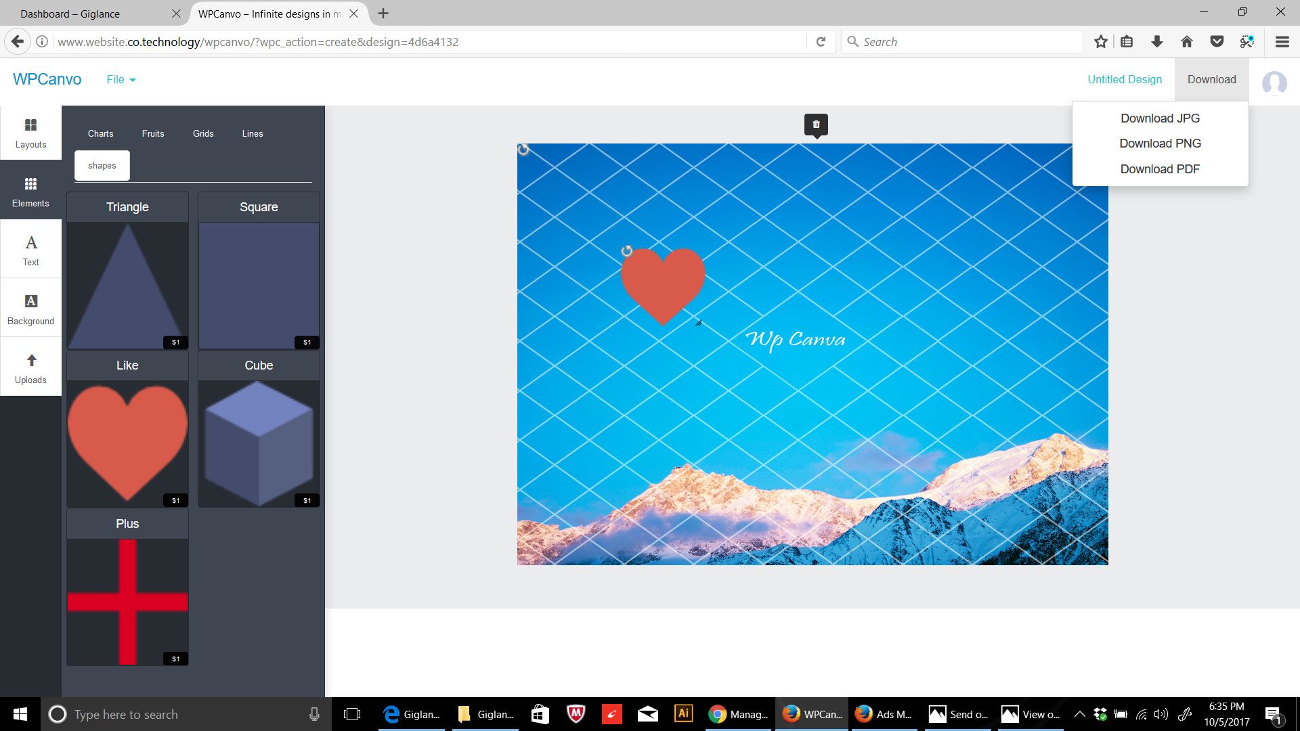Add the Cube shape thumbnail
Viewport: 1300px width, 731px height.
tap(259, 443)
